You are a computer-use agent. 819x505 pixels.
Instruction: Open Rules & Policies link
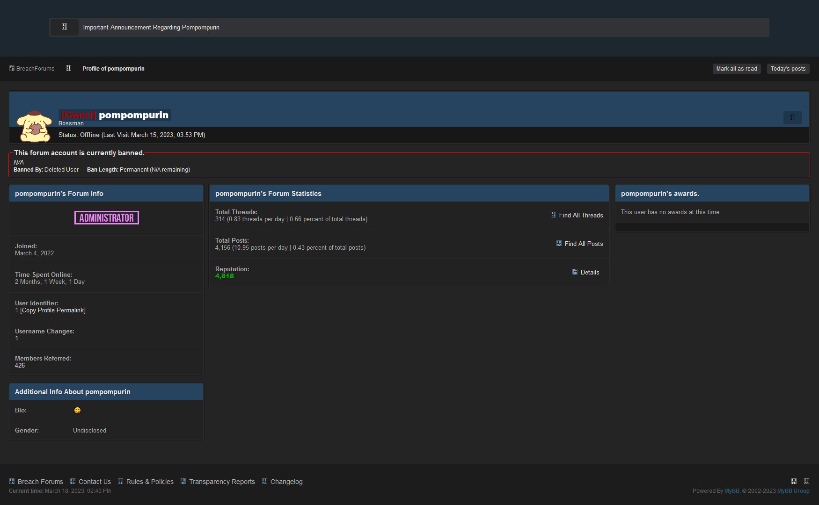coord(150,482)
